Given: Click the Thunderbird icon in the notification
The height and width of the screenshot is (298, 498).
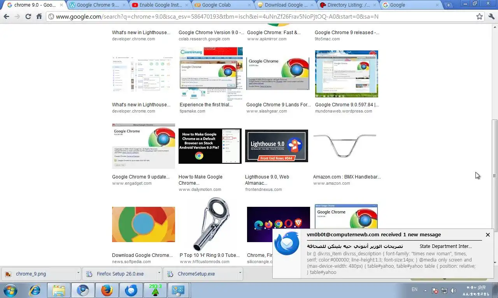Looking at the screenshot, I should (287, 243).
